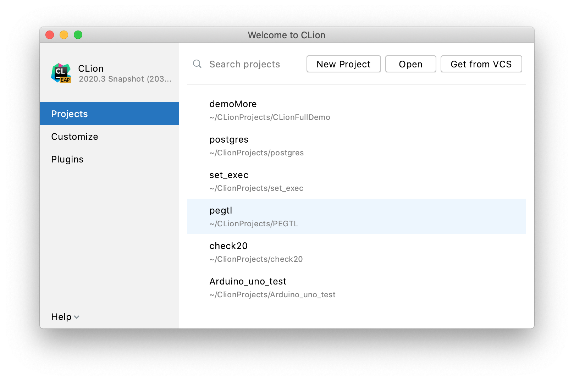Open the postgres project

click(x=357, y=145)
